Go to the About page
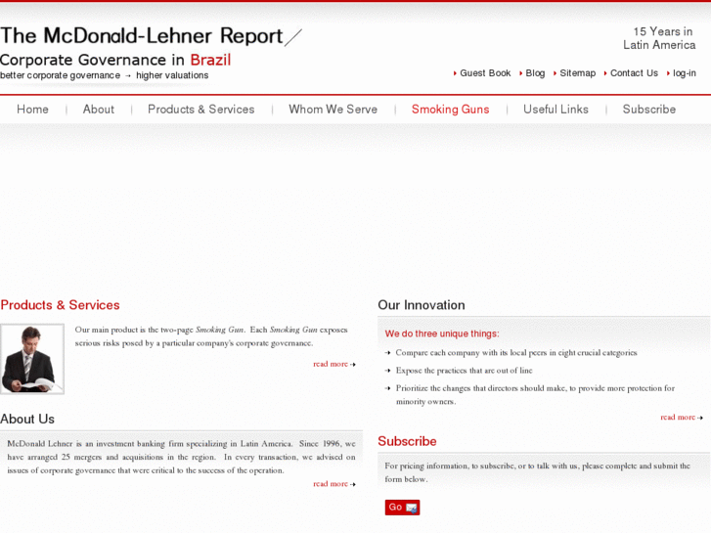The width and height of the screenshot is (711, 533). 99,110
